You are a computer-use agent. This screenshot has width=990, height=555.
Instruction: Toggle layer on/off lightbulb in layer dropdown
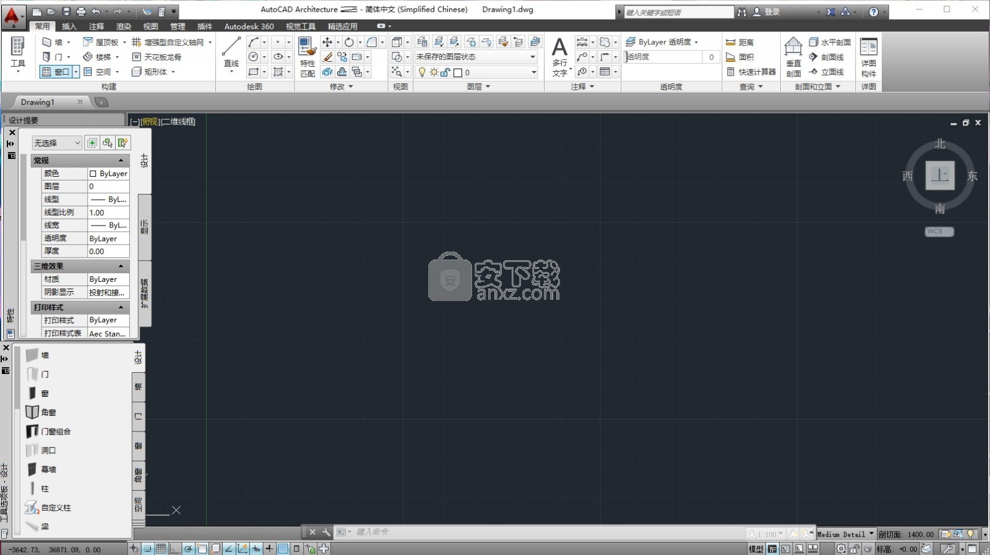(x=422, y=72)
